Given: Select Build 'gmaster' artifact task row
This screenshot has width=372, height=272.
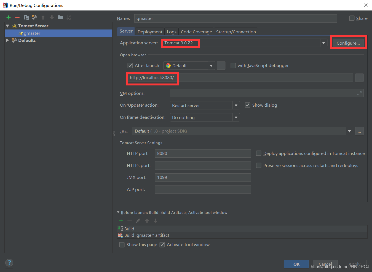Looking at the screenshot, I should pos(242,235).
